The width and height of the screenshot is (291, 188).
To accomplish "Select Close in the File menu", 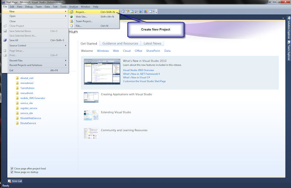I will click(x=35, y=21).
